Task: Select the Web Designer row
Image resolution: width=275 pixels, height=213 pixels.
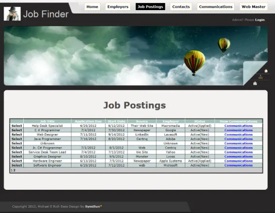Action: [x=16, y=135]
